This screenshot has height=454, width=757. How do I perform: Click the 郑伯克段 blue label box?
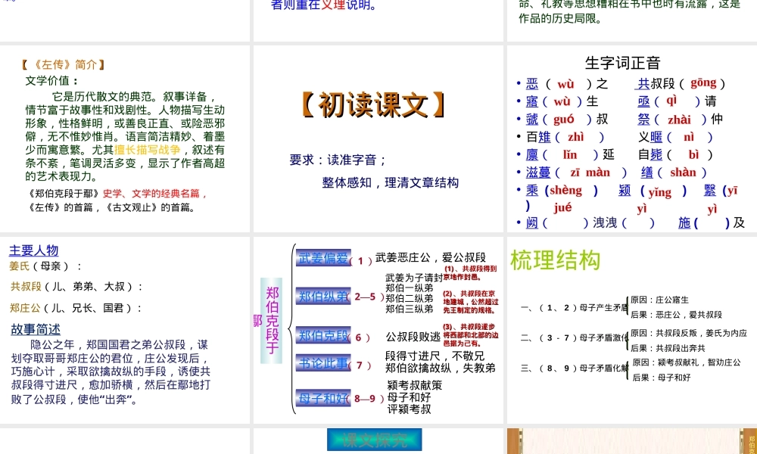coord(323,335)
